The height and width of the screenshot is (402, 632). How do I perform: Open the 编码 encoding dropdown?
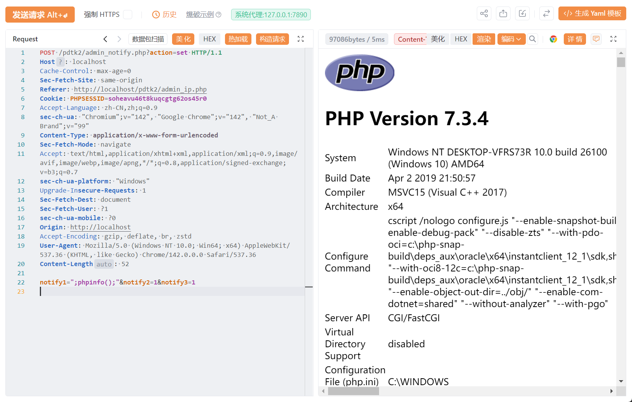(511, 39)
